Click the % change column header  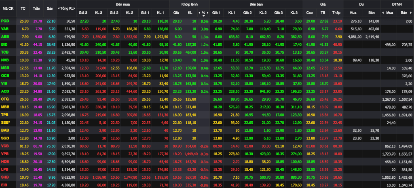coord(204,13)
